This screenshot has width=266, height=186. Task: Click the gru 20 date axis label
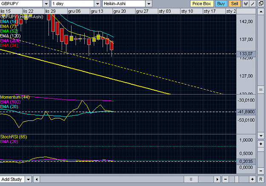tap(120, 11)
